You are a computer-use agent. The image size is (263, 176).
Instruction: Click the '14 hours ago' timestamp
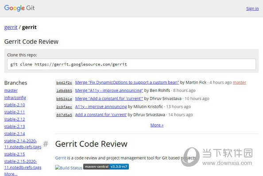(181, 115)
